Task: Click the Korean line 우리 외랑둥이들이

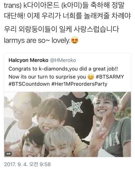Action: pyautogui.click(x=61, y=29)
